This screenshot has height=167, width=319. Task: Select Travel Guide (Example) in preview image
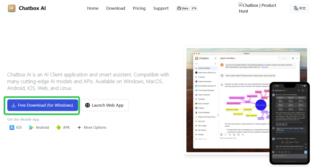coord(206,90)
